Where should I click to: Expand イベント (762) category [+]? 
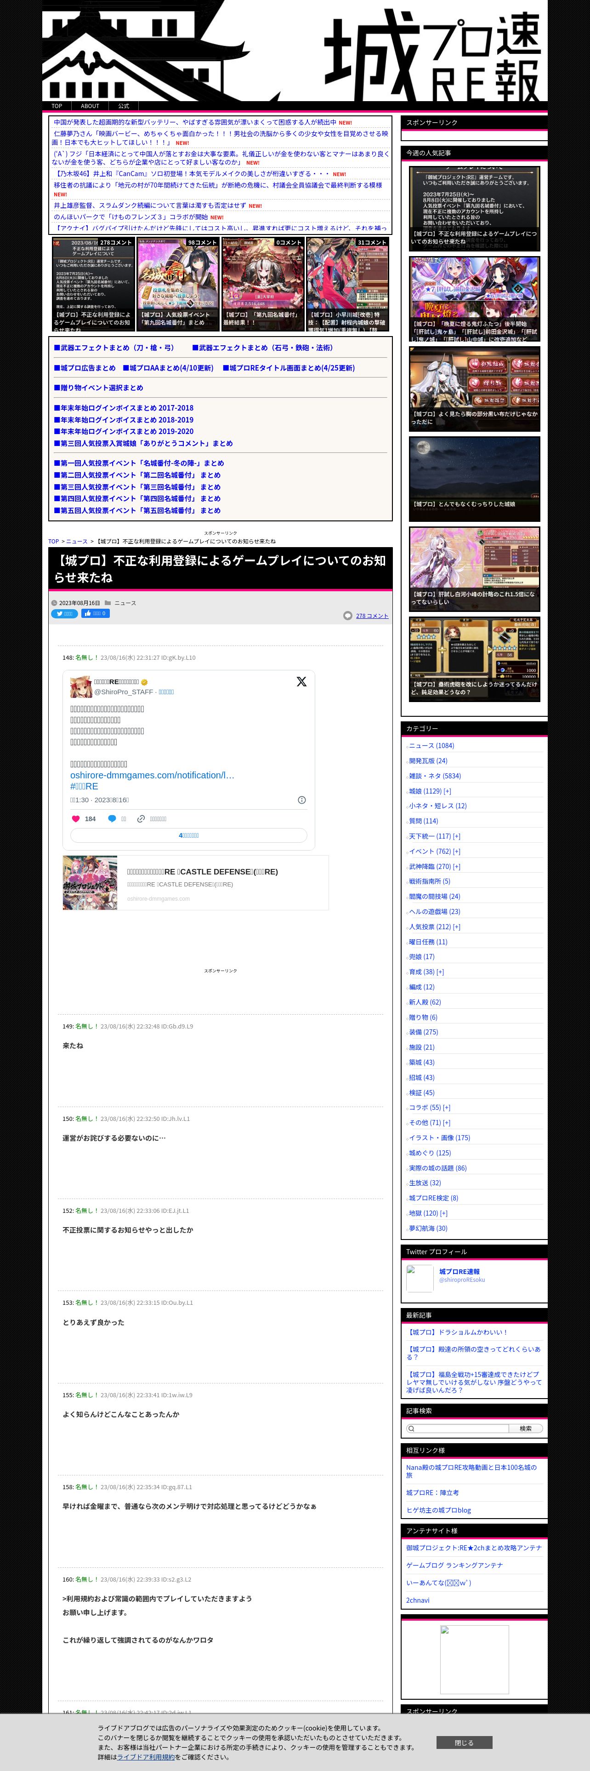457,851
